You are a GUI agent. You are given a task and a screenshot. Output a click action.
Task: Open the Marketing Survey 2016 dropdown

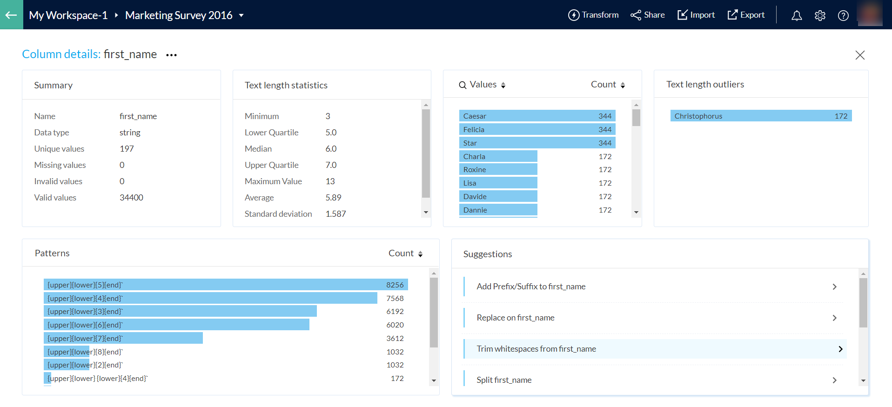[241, 15]
